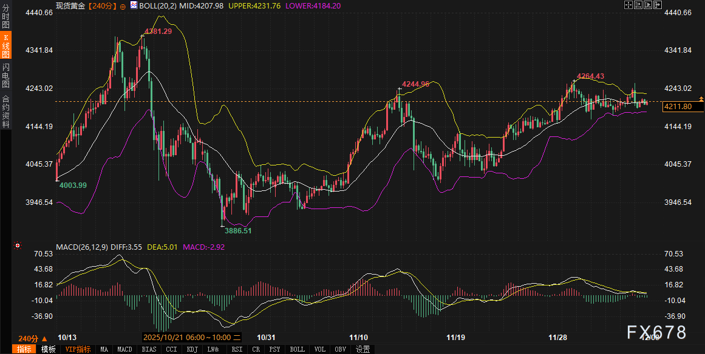Click the 3886.51 low price marker on chart

click(237, 231)
